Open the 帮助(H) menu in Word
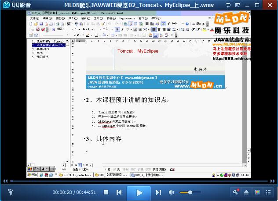The width and height of the screenshot is (278, 201). [156, 18]
